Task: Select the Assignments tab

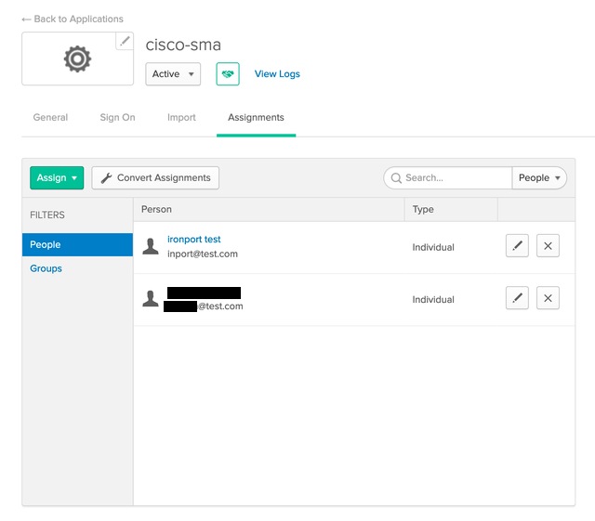Action: pyautogui.click(x=256, y=118)
